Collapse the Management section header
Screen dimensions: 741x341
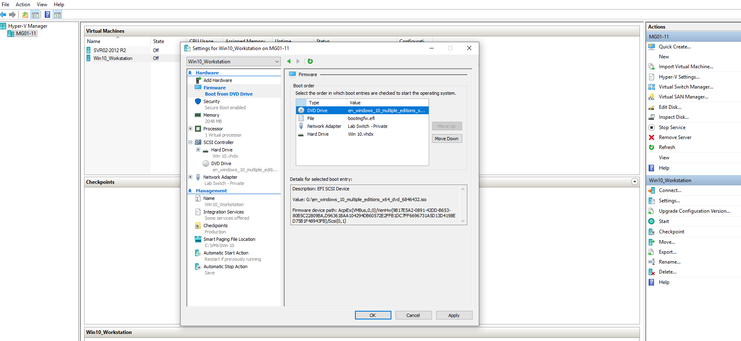(x=190, y=191)
